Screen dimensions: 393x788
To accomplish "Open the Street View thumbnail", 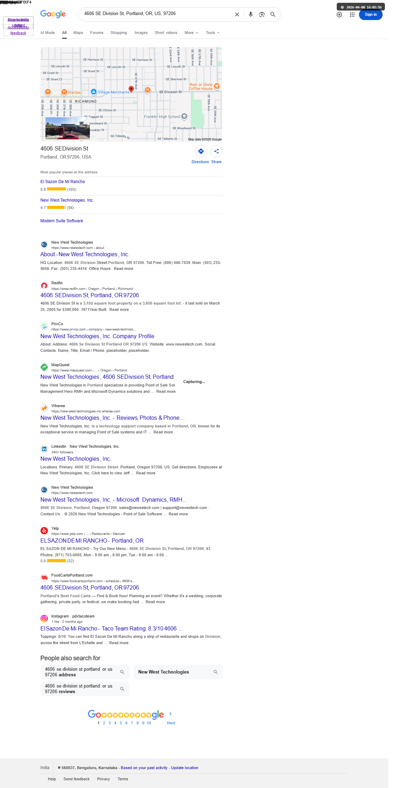I will pyautogui.click(x=67, y=128).
